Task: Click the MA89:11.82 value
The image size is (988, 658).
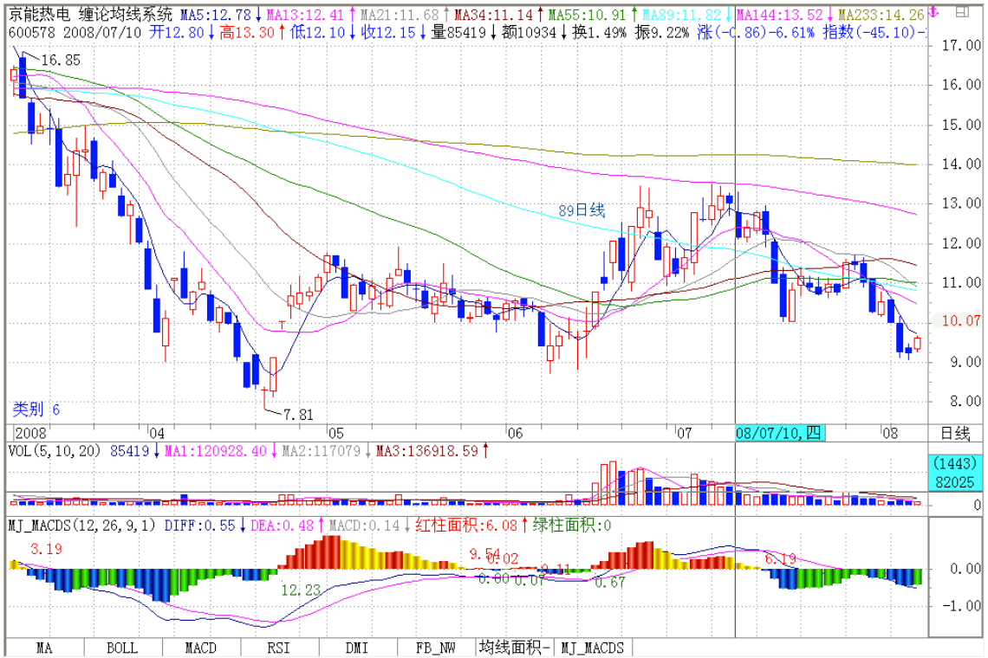Action: (681, 14)
